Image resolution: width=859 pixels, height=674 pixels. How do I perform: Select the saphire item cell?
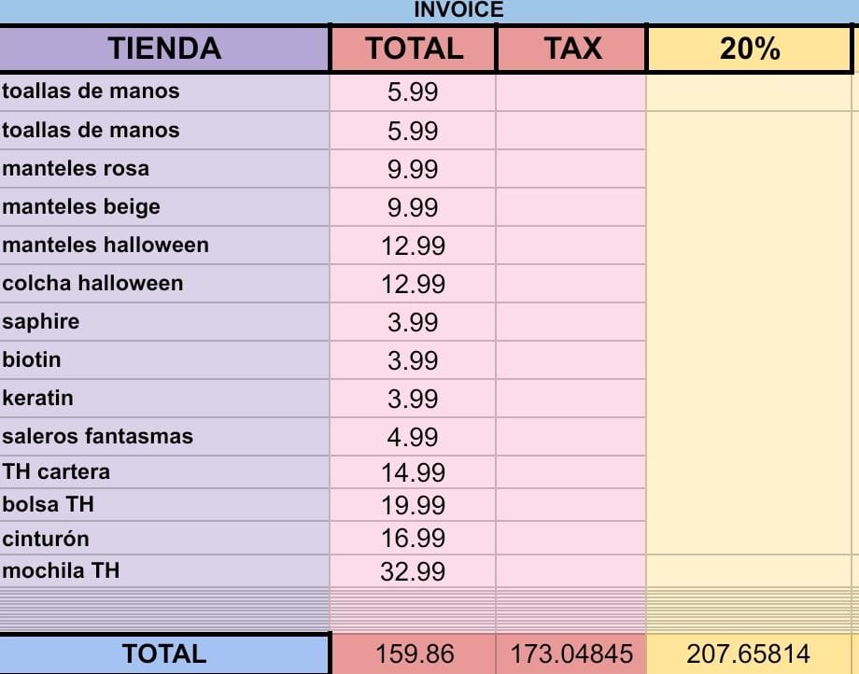[x=164, y=322]
